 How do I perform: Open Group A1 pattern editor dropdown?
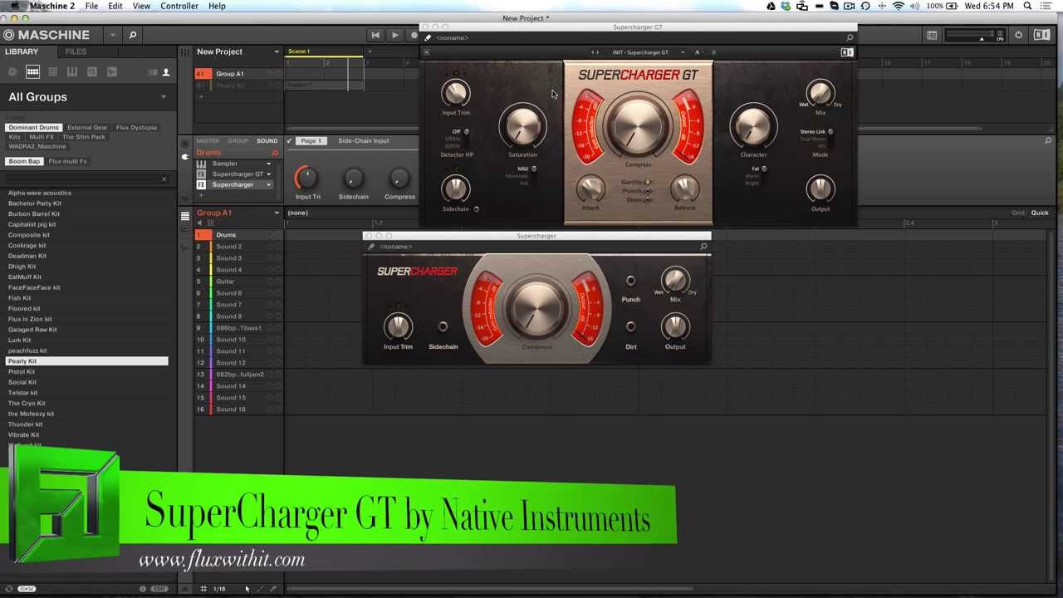click(277, 213)
